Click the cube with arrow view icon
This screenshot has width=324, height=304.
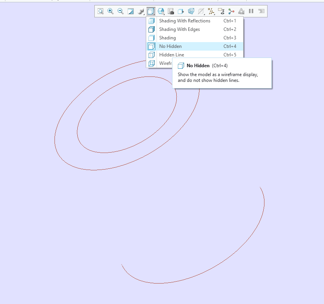(x=181, y=11)
